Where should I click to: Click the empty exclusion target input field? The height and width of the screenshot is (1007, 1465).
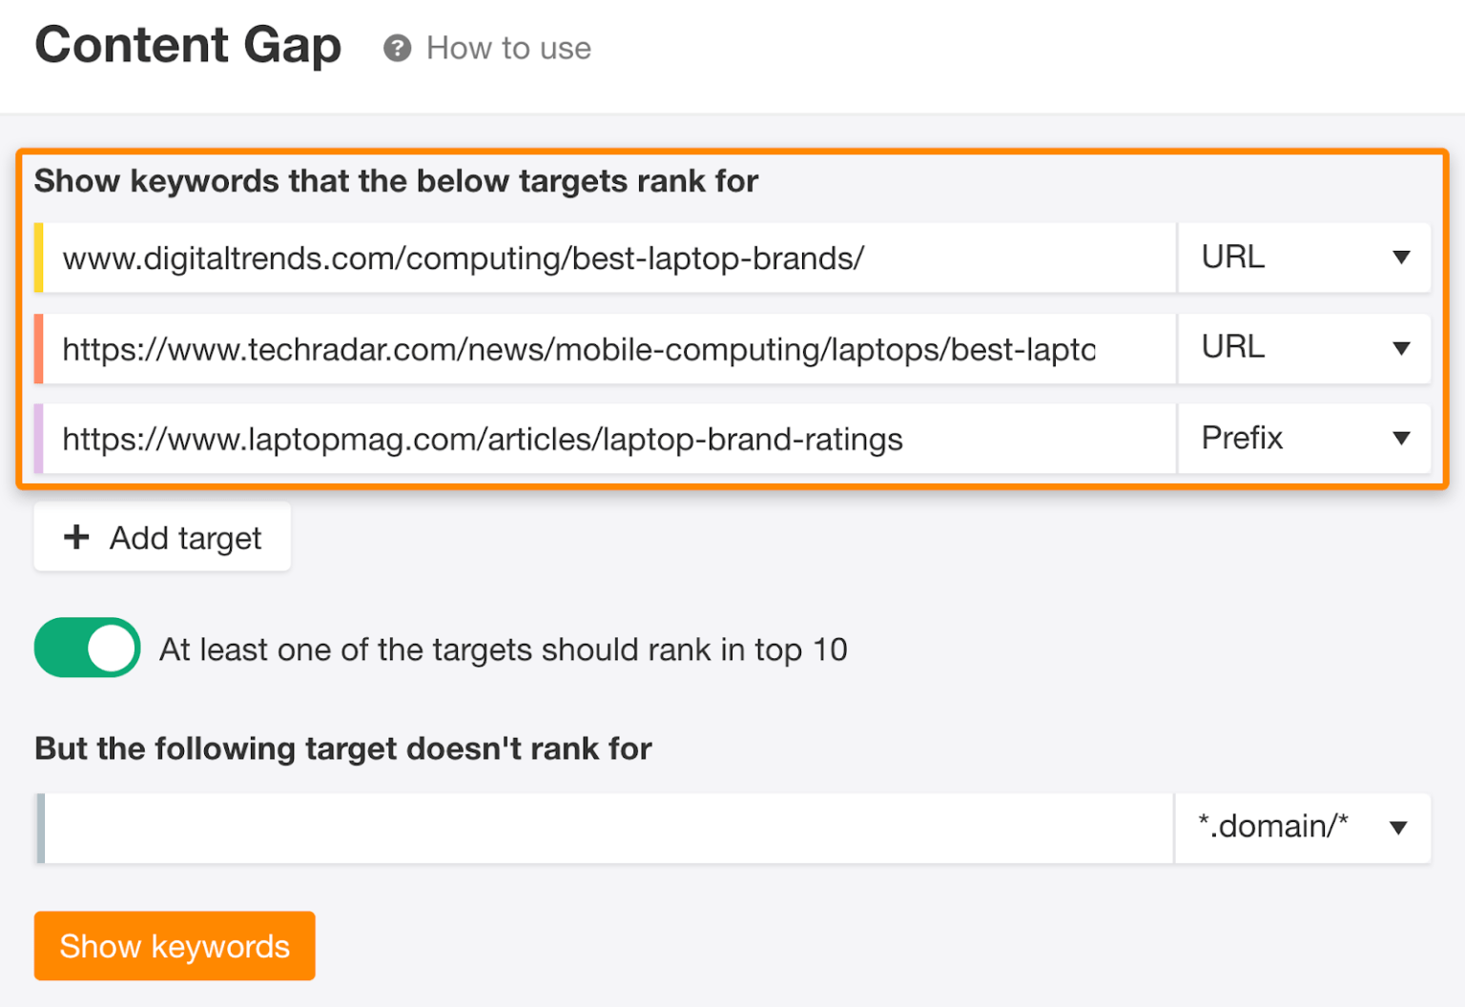point(601,828)
